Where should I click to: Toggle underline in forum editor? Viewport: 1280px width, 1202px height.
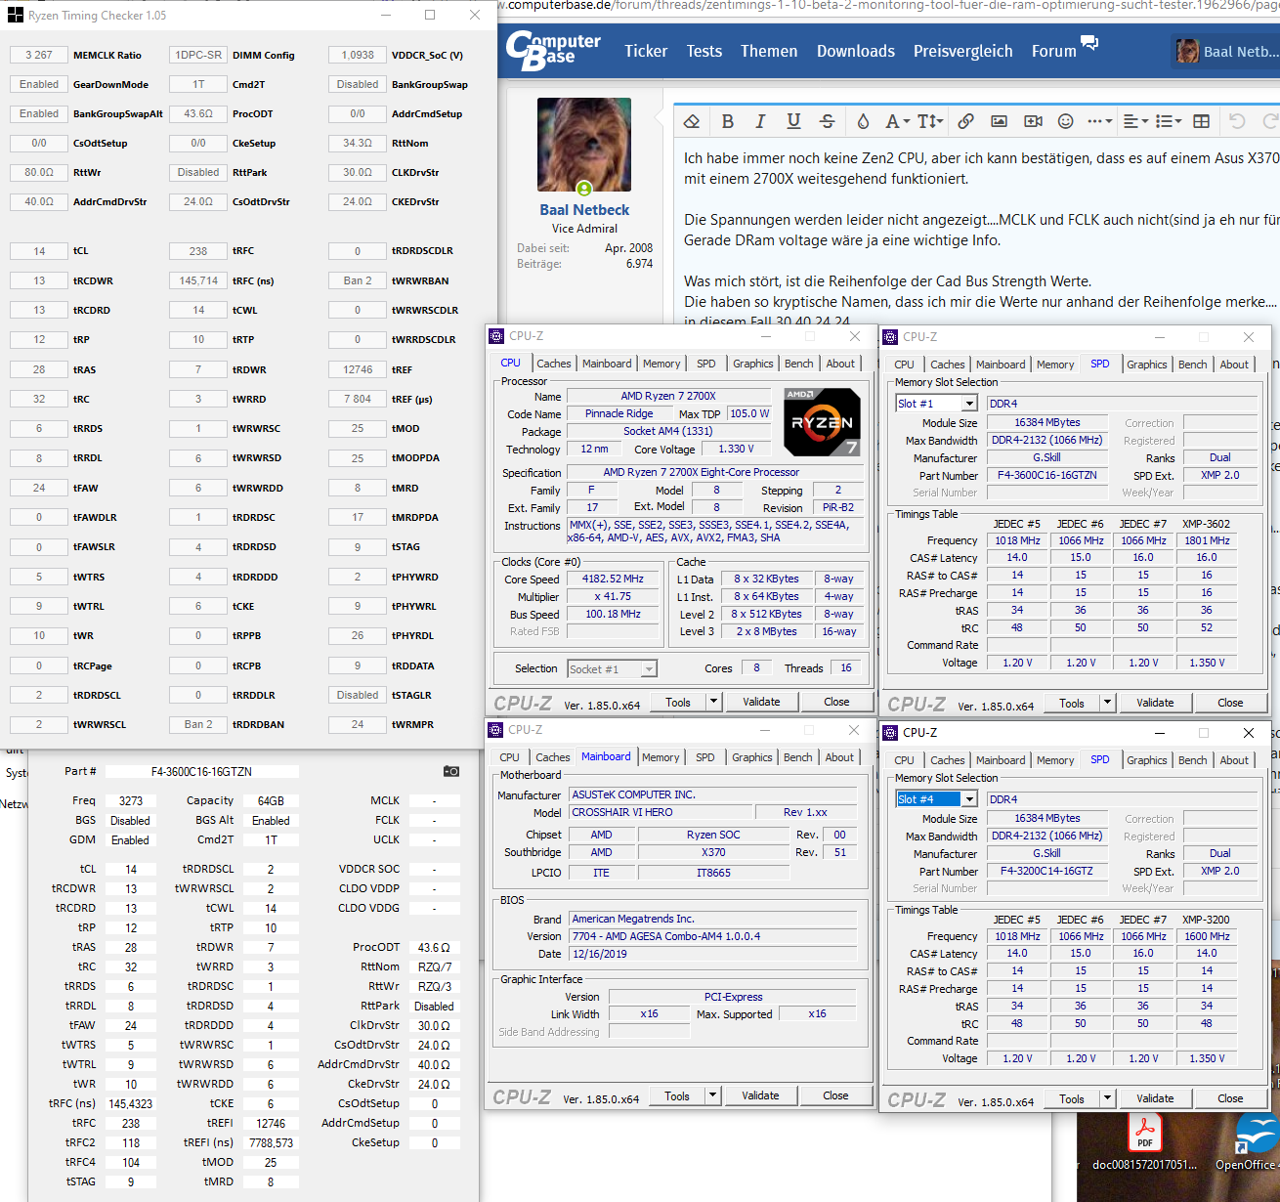pyautogui.click(x=793, y=121)
